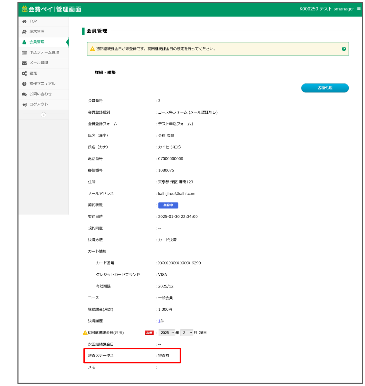Open the 決済履歴 1件 link
The width and height of the screenshot is (365, 386).
tap(159, 321)
